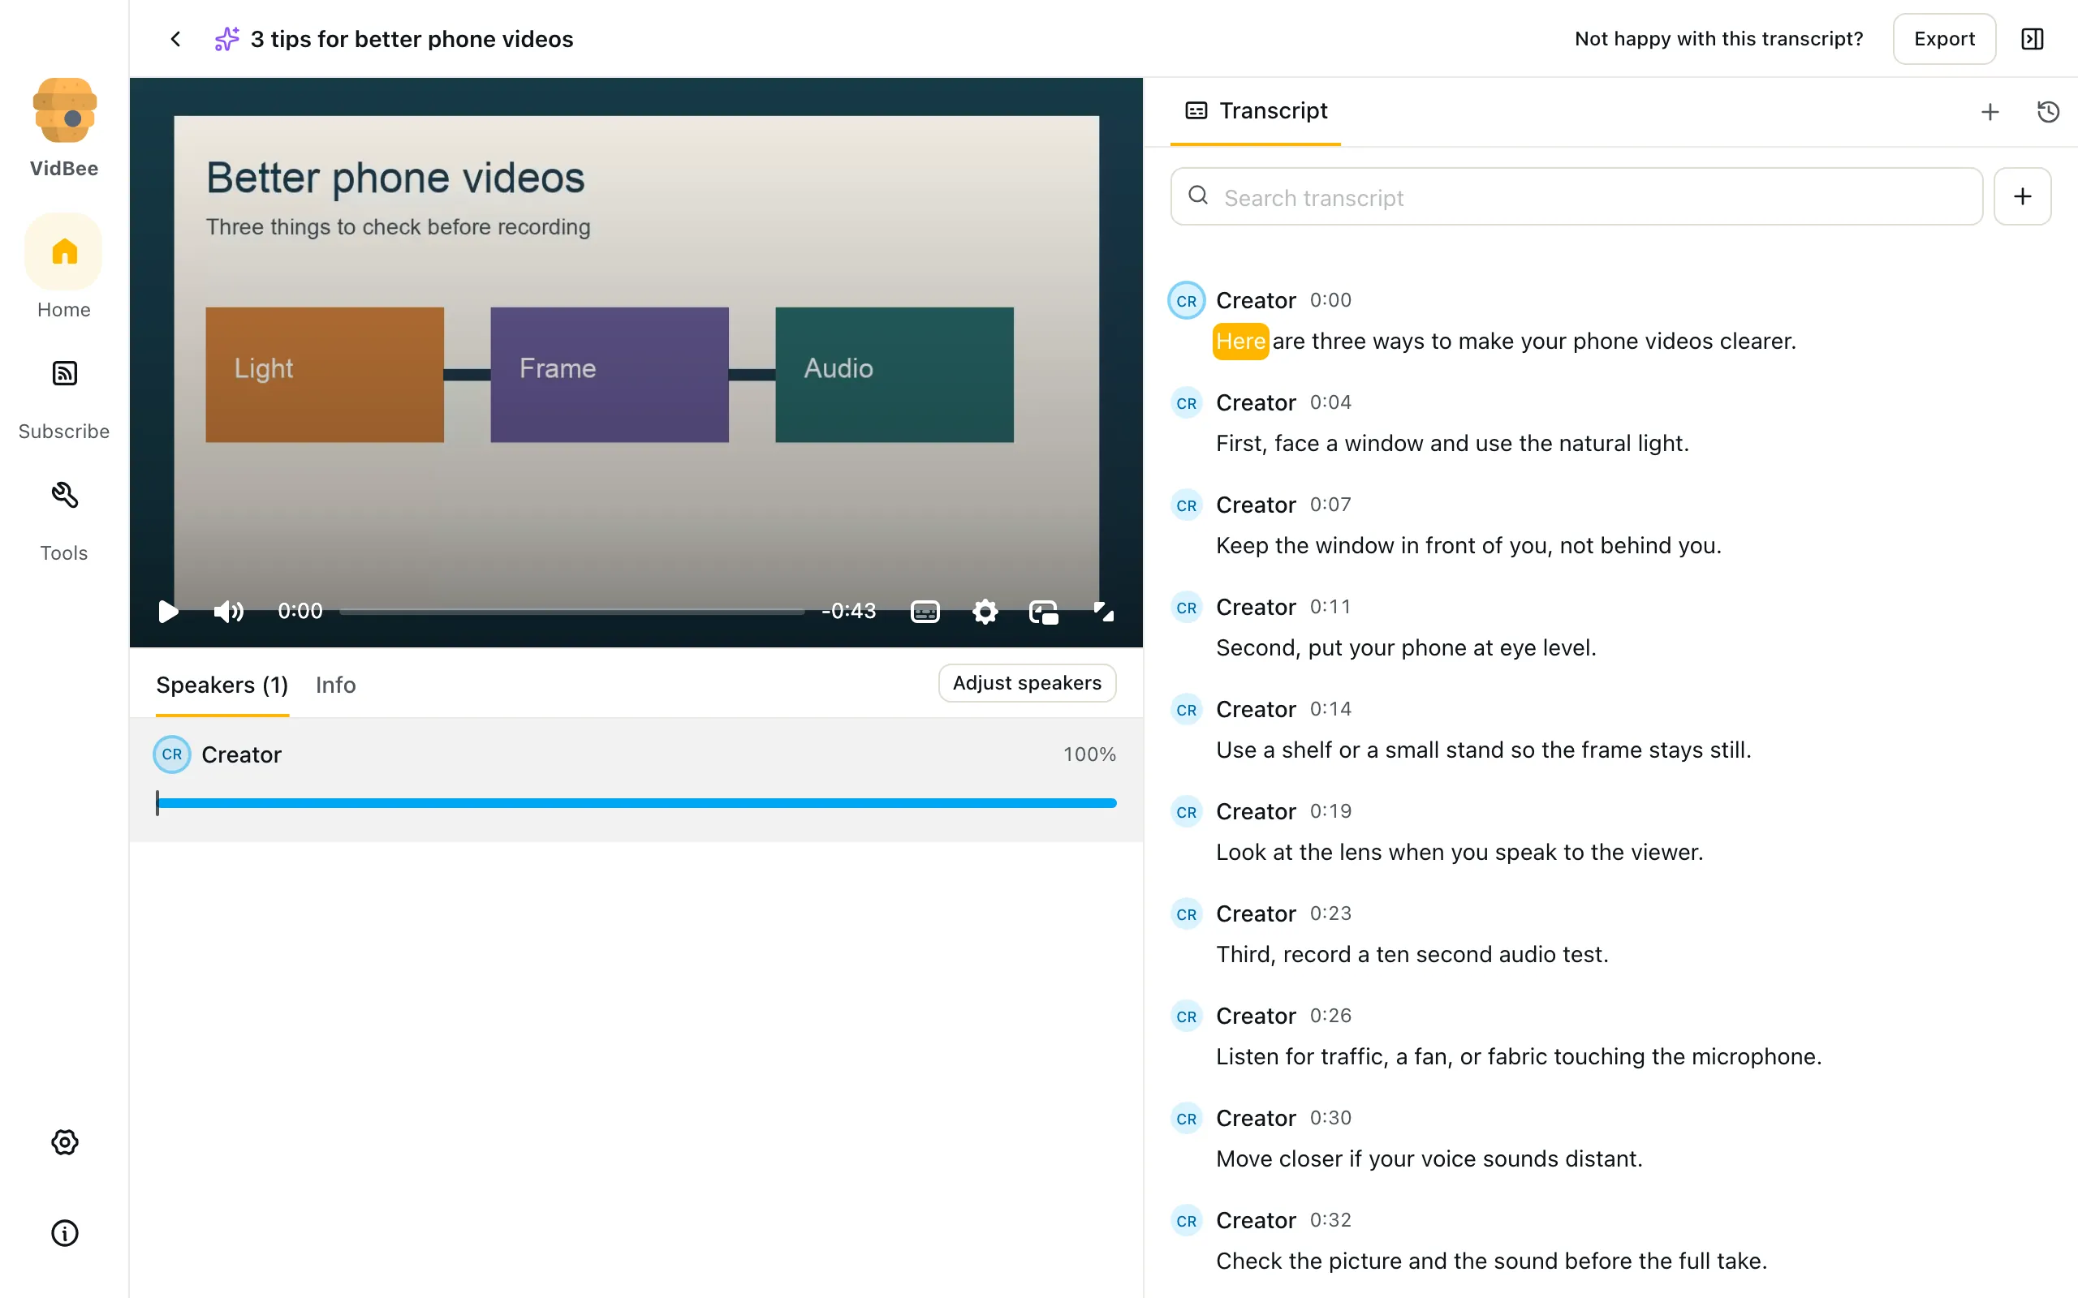Screen dimensions: 2078x1298
Task: Click Creator avatar at 0:14
Action: pyautogui.click(x=1187, y=709)
